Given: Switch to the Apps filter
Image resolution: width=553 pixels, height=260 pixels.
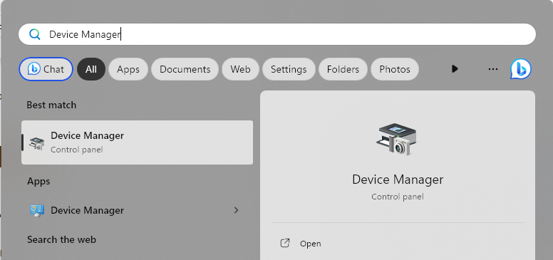Looking at the screenshot, I should click(x=128, y=69).
